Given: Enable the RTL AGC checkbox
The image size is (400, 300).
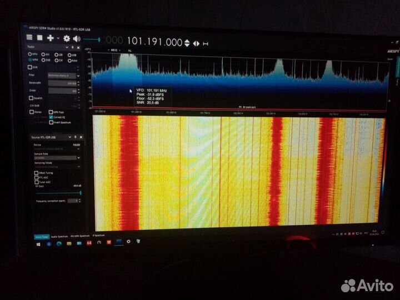Looking at the screenshot, I should [x=37, y=177].
